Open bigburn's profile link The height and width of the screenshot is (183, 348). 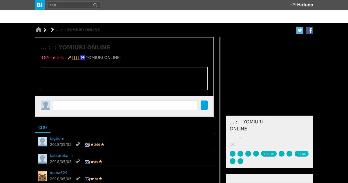click(57, 139)
